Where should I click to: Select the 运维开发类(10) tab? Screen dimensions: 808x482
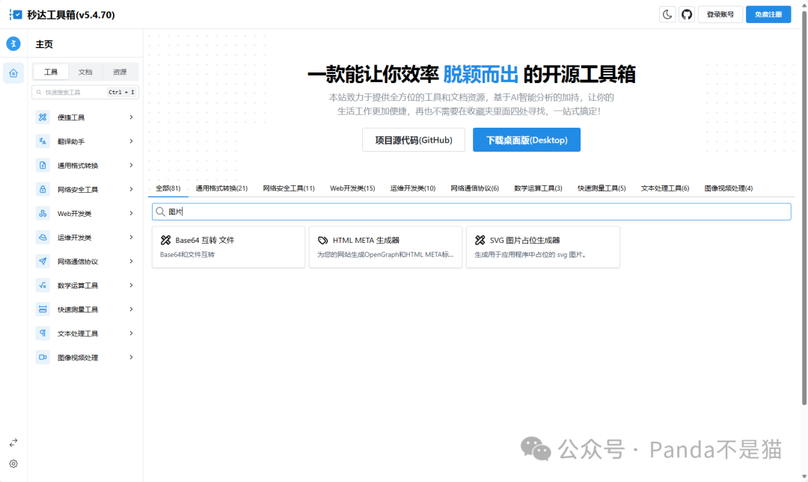[413, 188]
